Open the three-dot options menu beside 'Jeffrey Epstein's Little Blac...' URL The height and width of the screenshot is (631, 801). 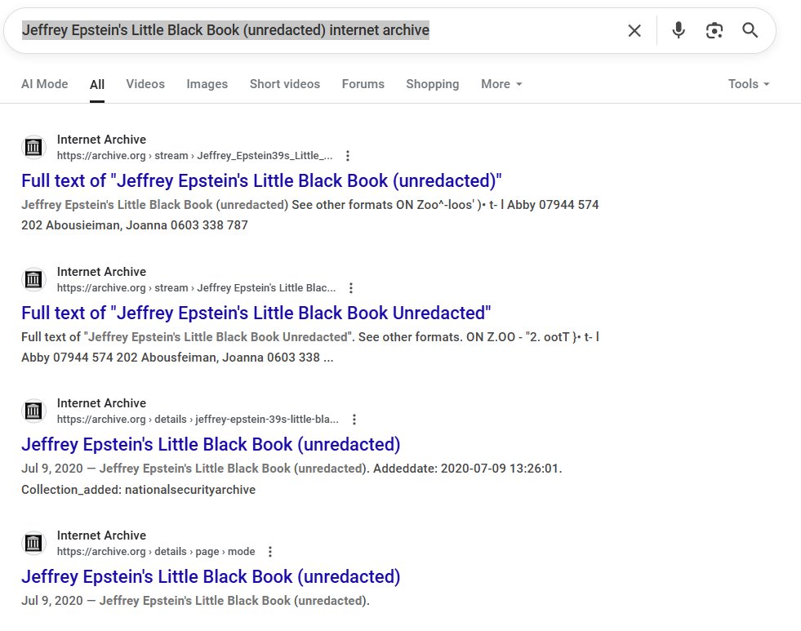click(351, 288)
